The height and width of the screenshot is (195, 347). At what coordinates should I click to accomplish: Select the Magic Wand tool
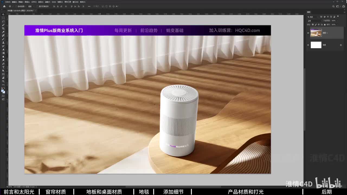pos(3,25)
